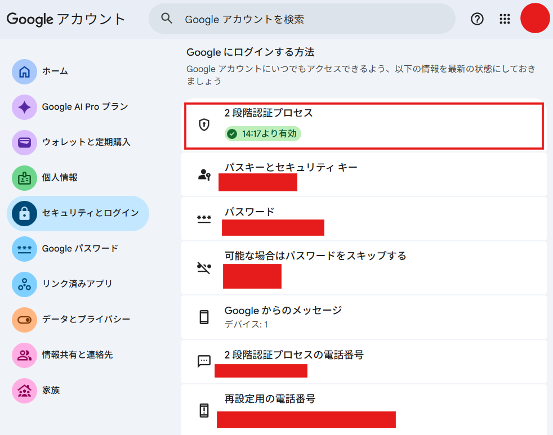Click the people sharing contacts icon
Image resolution: width=553 pixels, height=435 pixels.
24,355
